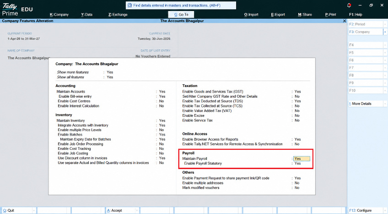Toggle Enable Excise value

tap(297, 115)
